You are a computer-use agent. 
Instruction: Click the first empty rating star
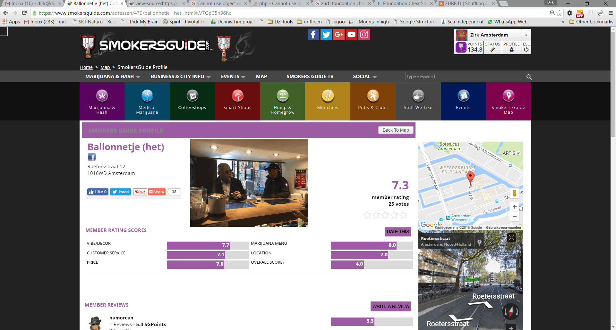(367, 215)
